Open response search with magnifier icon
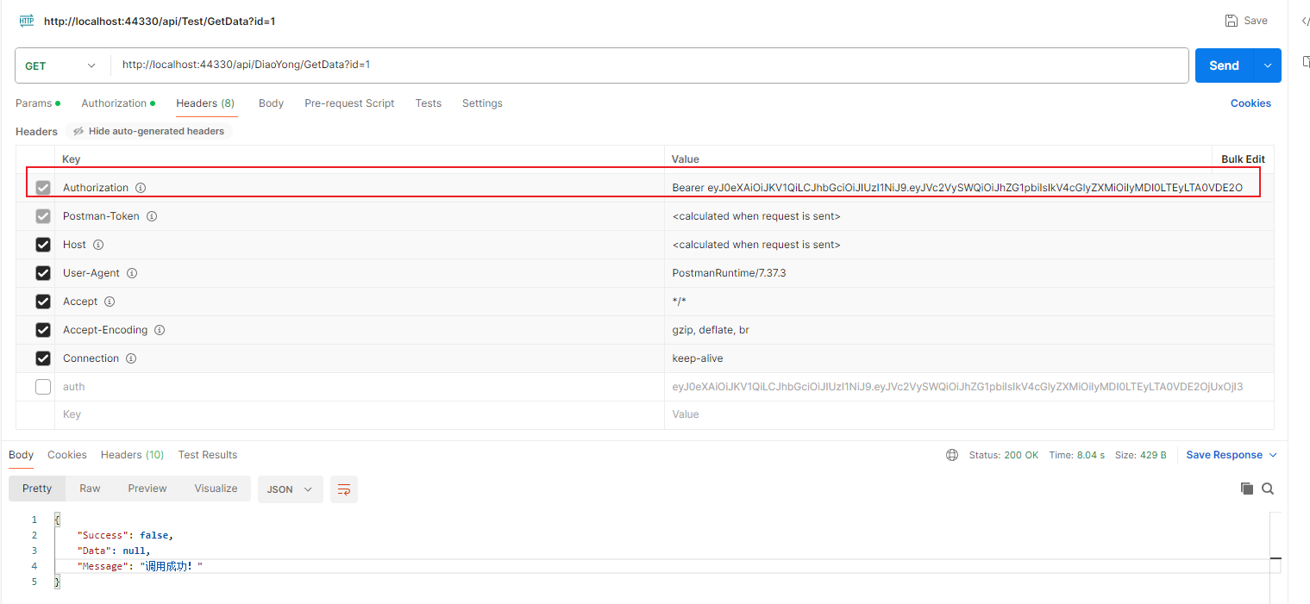 (x=1268, y=488)
